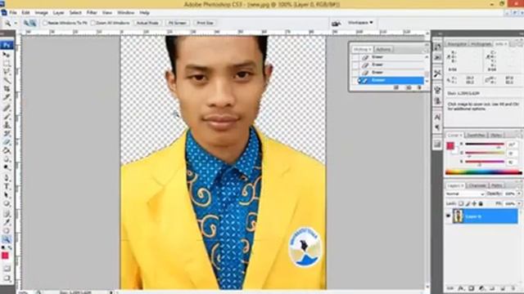Open the Workspace dropdown
Image resolution: width=524 pixels, height=294 pixels.
coord(360,23)
